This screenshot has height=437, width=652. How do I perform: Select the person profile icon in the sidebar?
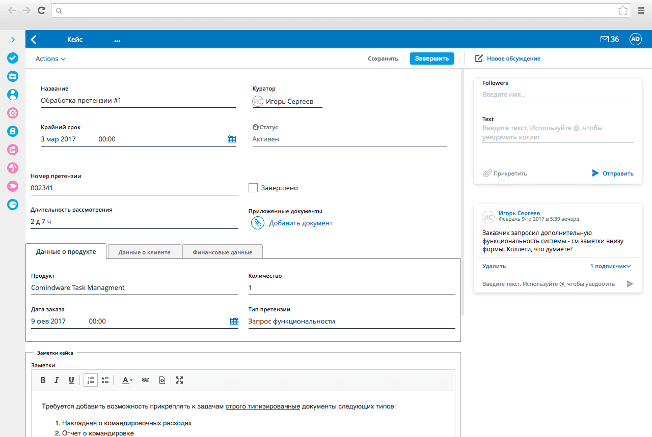click(12, 94)
